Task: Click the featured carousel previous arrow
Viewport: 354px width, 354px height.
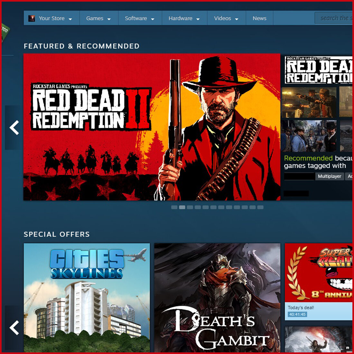Action: pos(14,127)
